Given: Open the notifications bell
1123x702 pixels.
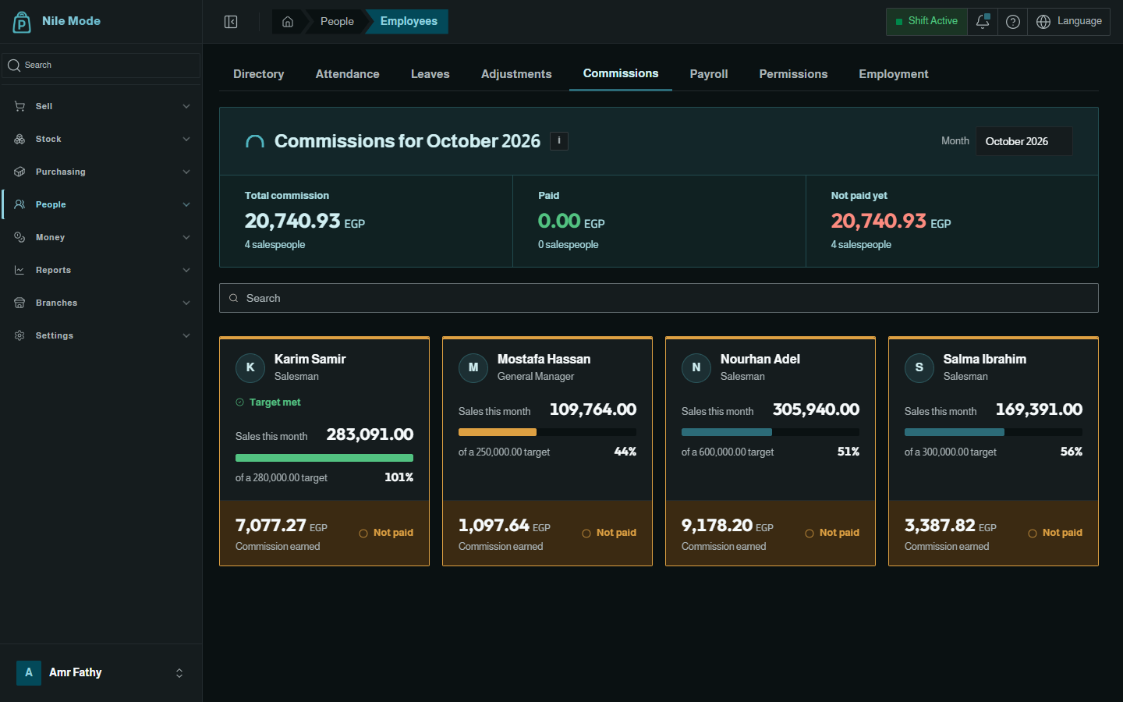Looking at the screenshot, I should click(983, 22).
